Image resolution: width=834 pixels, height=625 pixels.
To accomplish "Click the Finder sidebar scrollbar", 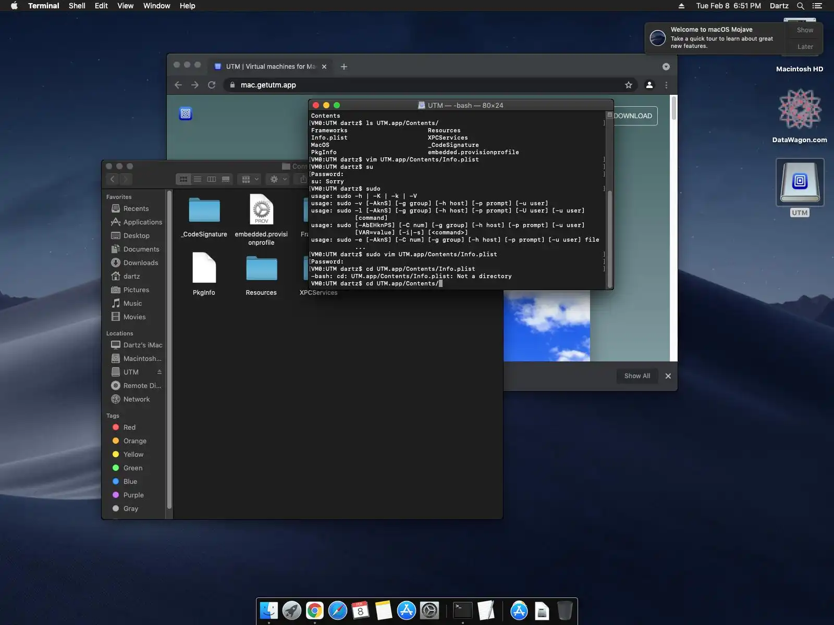I will click(169, 350).
